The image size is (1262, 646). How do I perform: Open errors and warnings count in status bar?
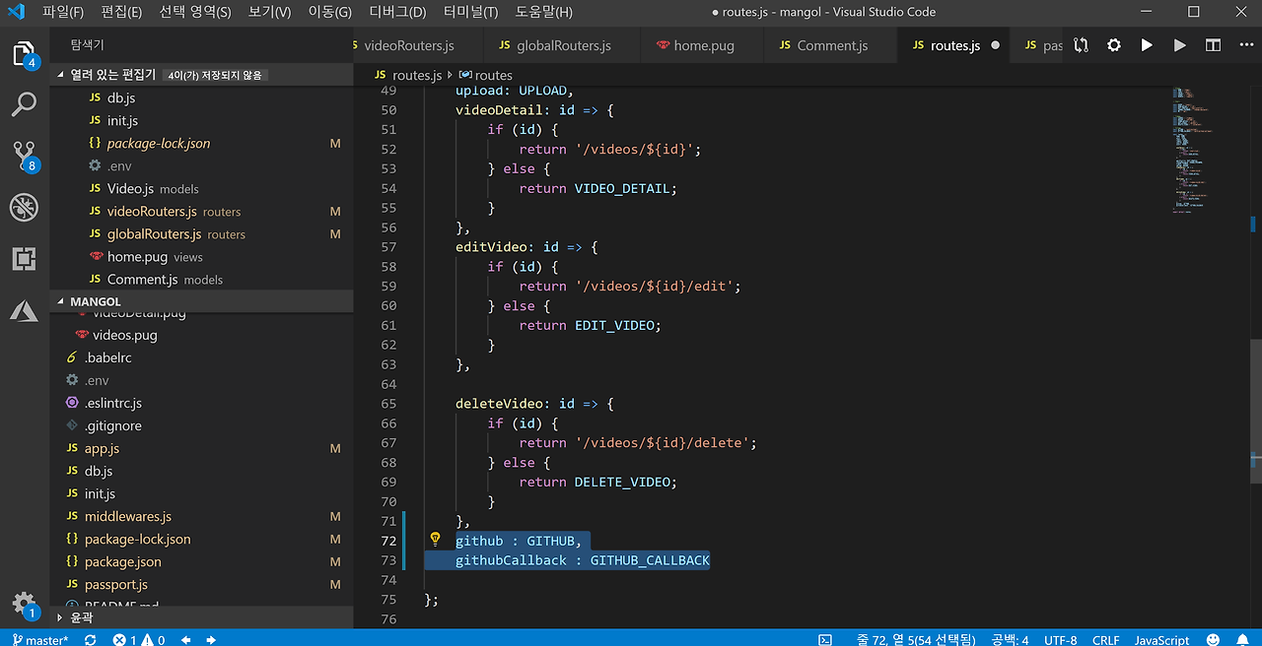coord(139,640)
